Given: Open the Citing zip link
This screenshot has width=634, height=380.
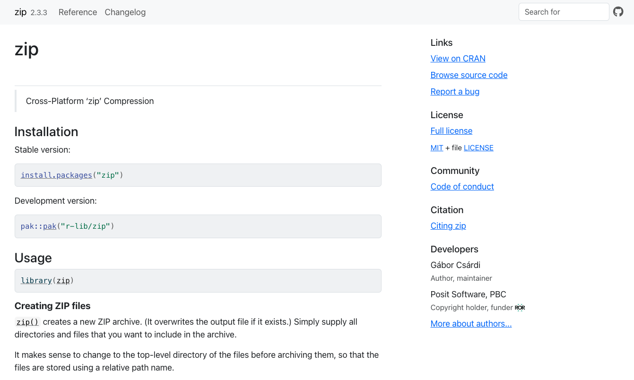Looking at the screenshot, I should 448,226.
